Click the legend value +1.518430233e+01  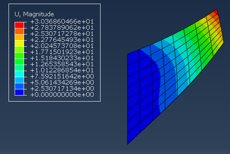pos(62,58)
